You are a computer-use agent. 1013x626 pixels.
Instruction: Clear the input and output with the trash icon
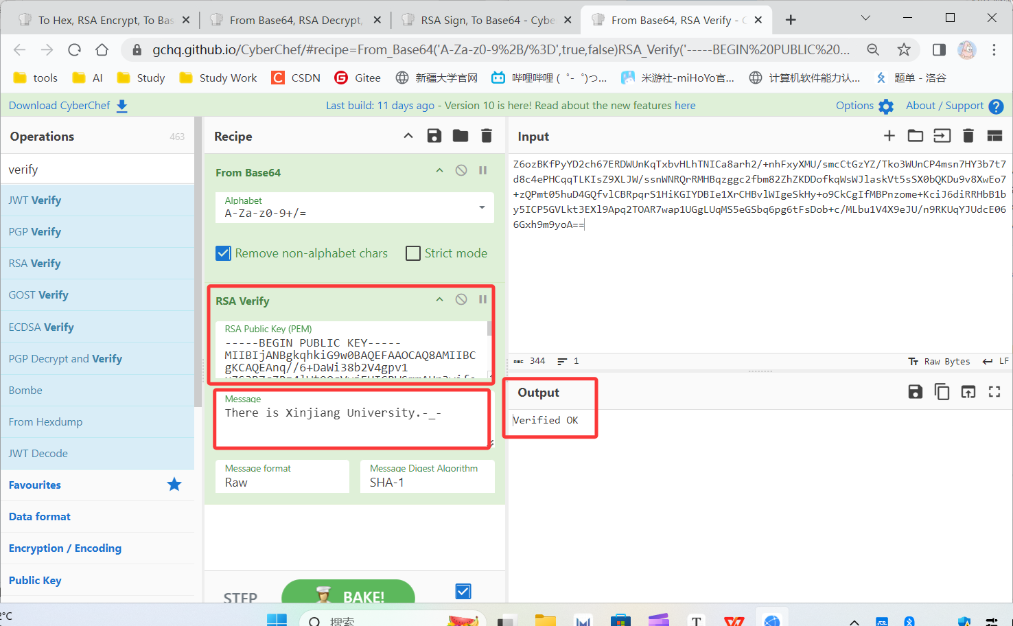click(968, 136)
